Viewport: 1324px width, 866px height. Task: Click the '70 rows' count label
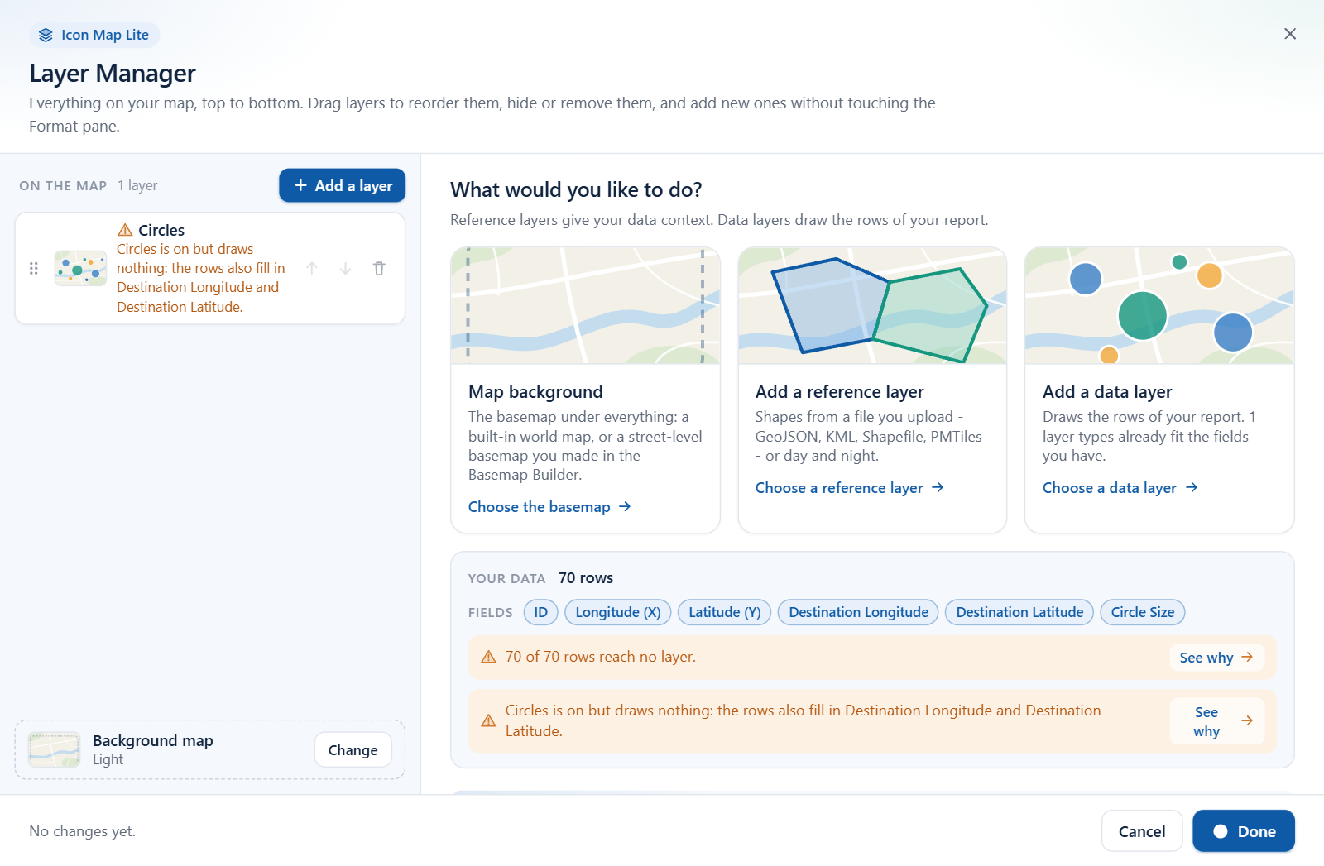pos(586,578)
